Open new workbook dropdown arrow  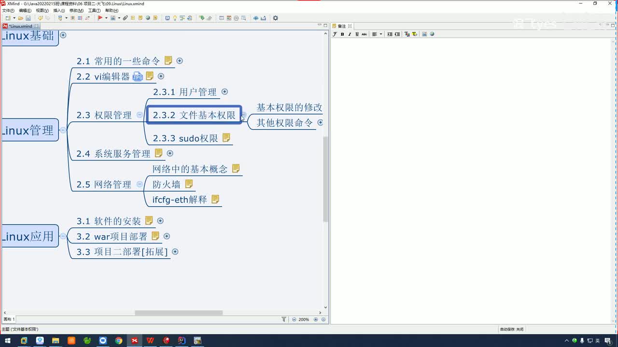[x=14, y=18]
